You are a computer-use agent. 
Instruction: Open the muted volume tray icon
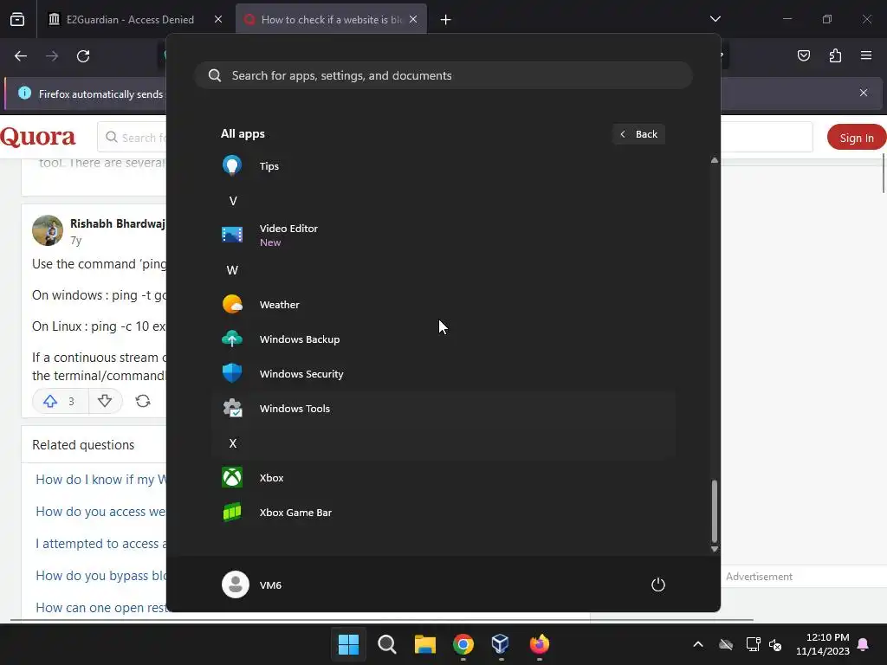coord(775,644)
